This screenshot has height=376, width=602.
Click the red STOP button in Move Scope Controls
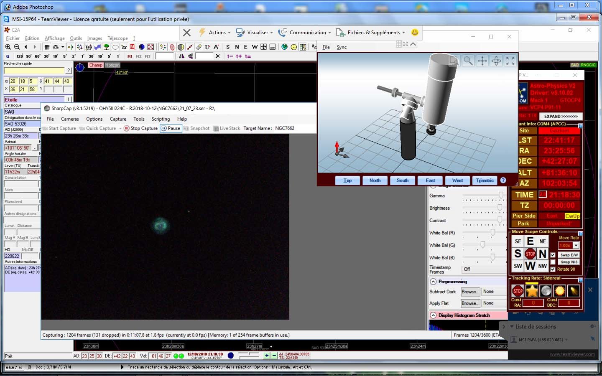pyautogui.click(x=530, y=254)
